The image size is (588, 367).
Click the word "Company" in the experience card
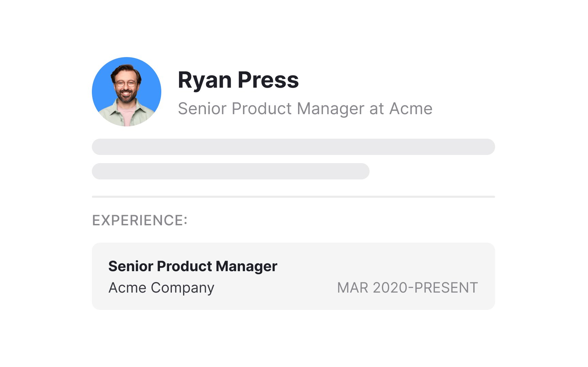[182, 288]
